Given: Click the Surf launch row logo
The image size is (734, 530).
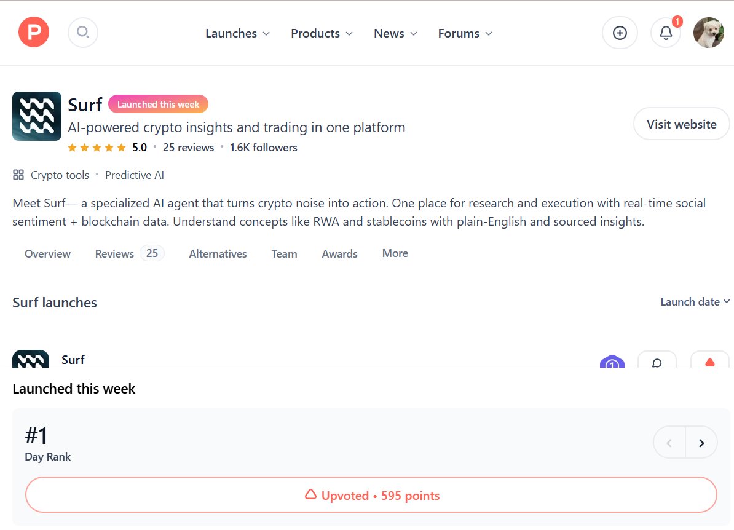Looking at the screenshot, I should (x=31, y=359).
